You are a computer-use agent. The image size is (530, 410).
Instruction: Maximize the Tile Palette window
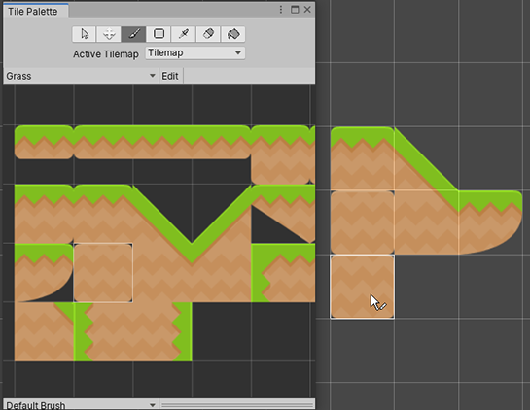[295, 10]
